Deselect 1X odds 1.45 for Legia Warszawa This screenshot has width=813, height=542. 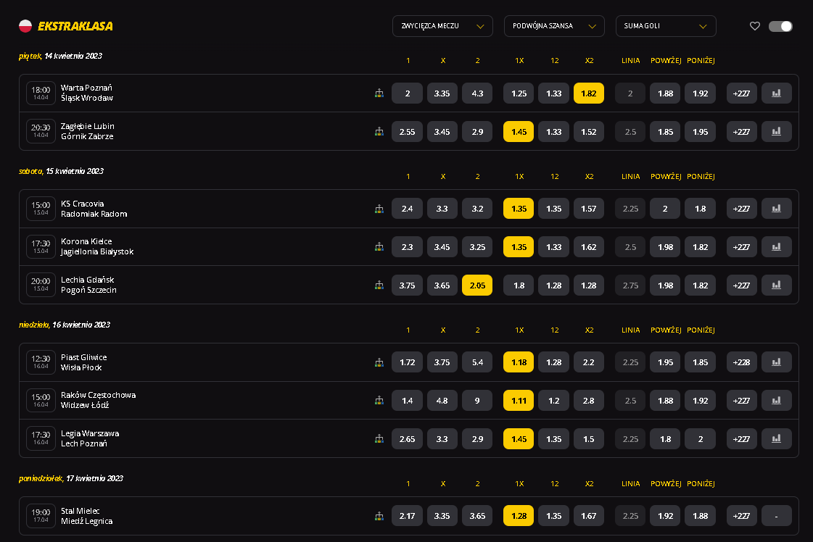[x=519, y=439]
